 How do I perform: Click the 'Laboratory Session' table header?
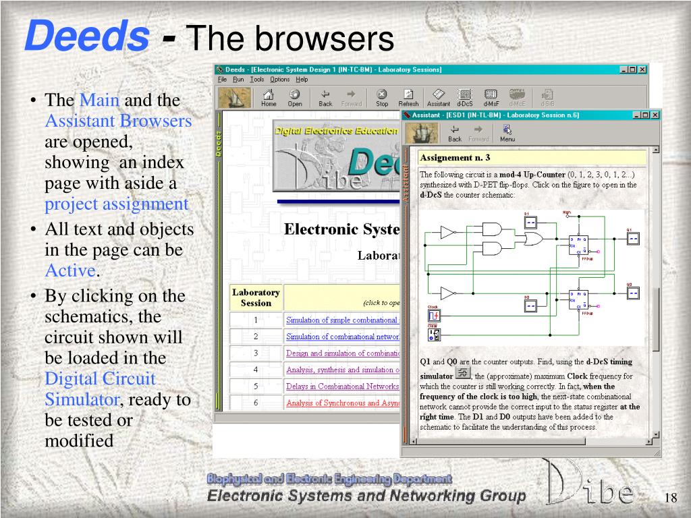pyautogui.click(x=256, y=297)
